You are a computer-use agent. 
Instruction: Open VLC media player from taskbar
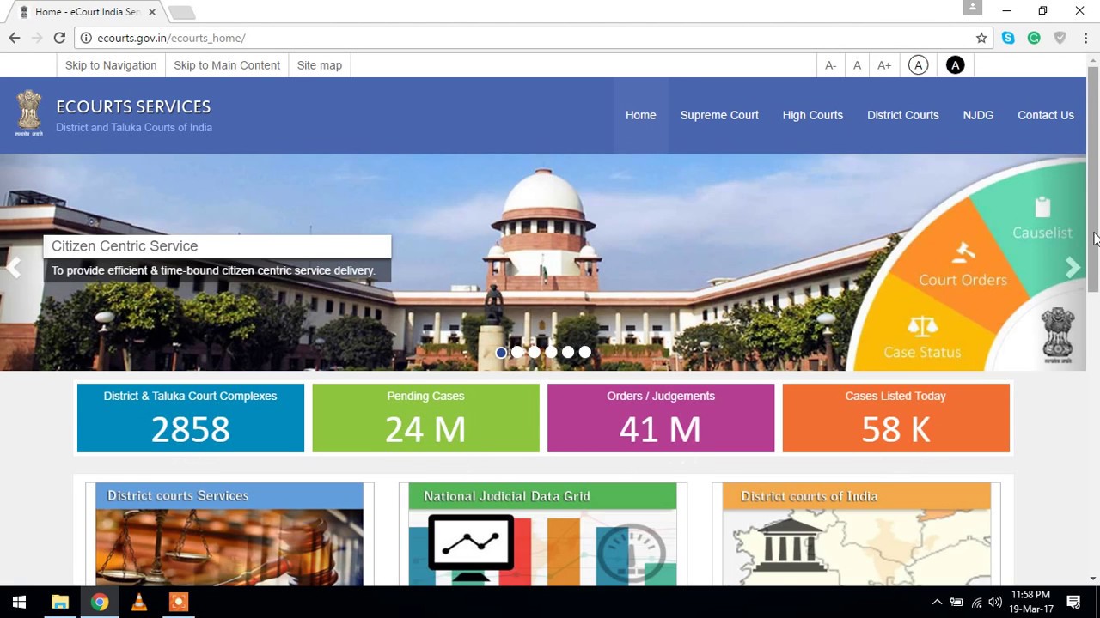(x=139, y=602)
